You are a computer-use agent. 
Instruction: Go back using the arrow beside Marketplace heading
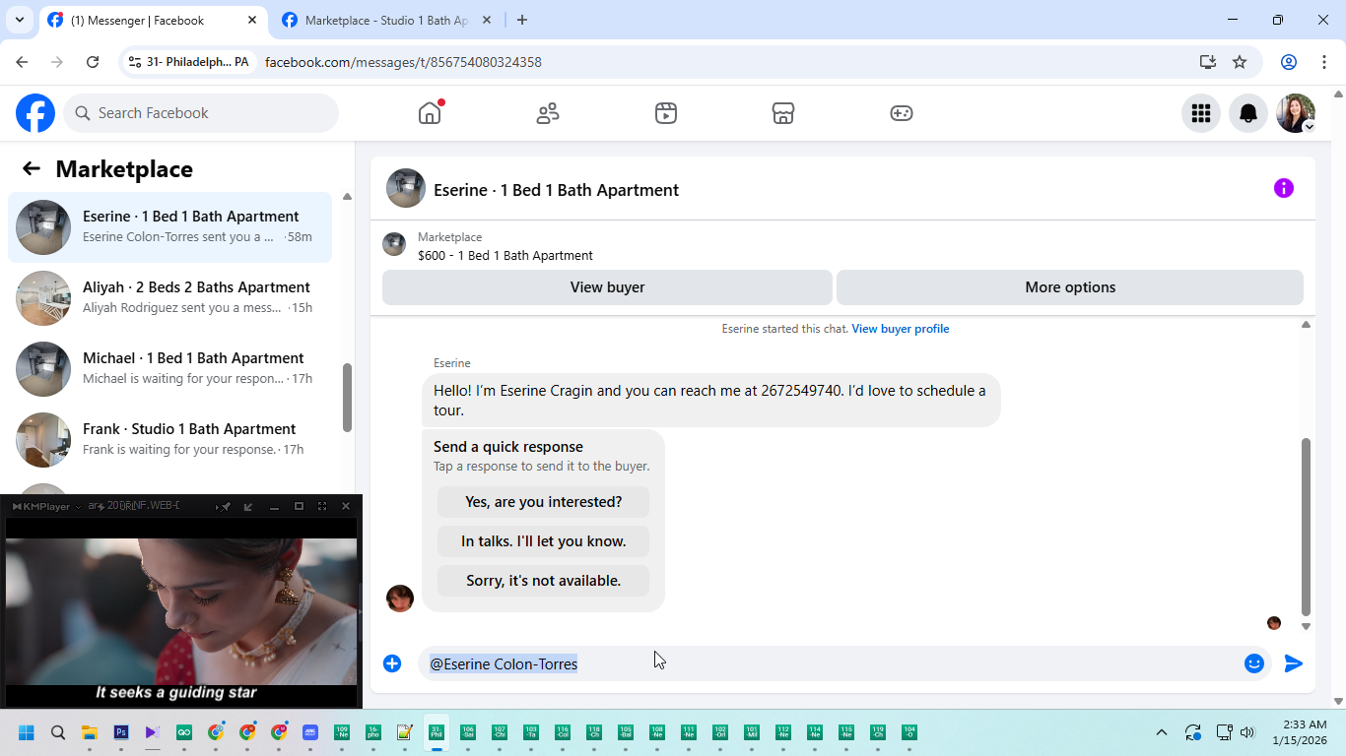[32, 168]
